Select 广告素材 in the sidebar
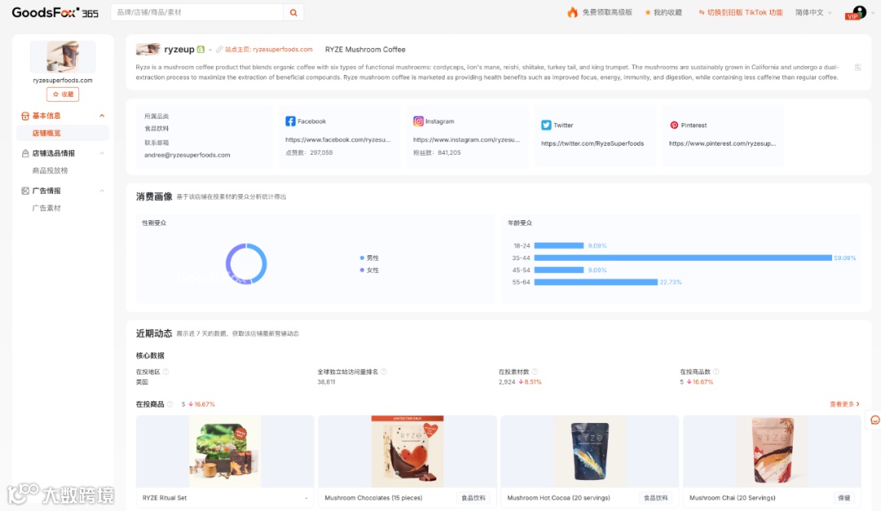The height and width of the screenshot is (511, 881). coord(46,209)
